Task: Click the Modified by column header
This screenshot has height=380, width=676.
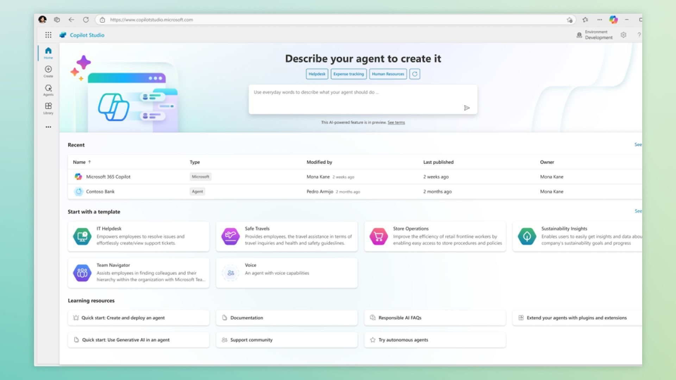Action: (x=319, y=162)
